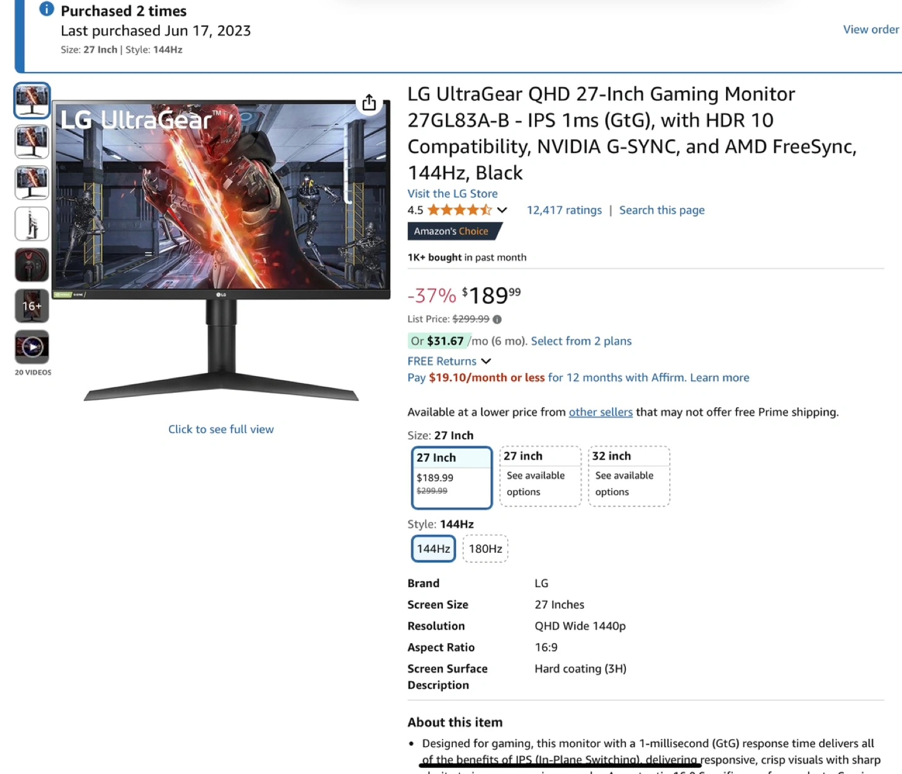Select the first monitor thumbnail image
The image size is (902, 774).
(32, 100)
